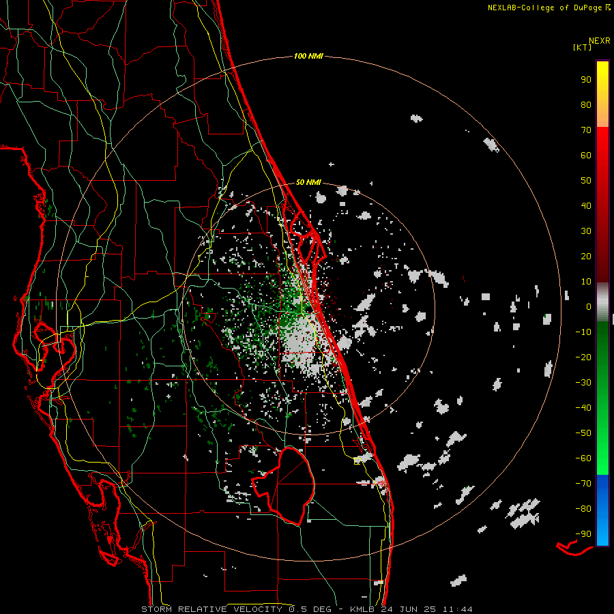Viewport: 614px width, 614px height.
Task: Click the 100 NMI range ring label
Action: click(308, 56)
